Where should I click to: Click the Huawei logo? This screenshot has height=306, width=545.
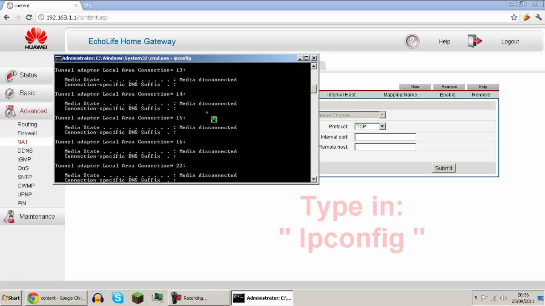click(36, 39)
